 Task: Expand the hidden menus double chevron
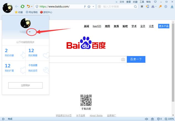pos(116,2)
